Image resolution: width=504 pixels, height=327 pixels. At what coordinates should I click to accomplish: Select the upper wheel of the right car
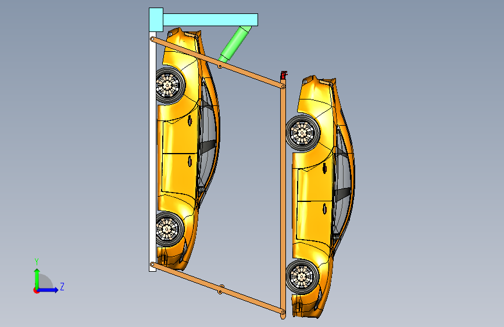302,133
